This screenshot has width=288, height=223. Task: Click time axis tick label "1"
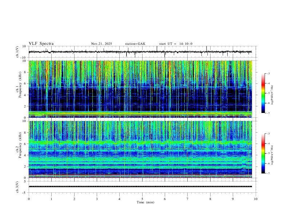pyautogui.click(x=51, y=199)
